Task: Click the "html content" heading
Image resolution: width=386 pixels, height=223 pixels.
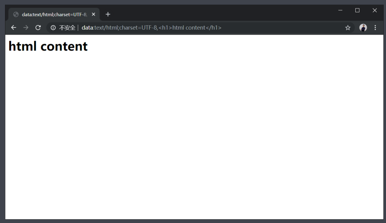Action: (x=48, y=46)
